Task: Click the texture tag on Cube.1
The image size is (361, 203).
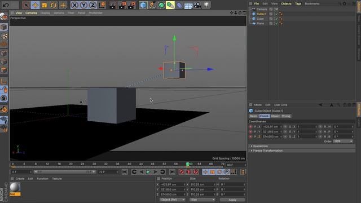Action: pos(281,14)
